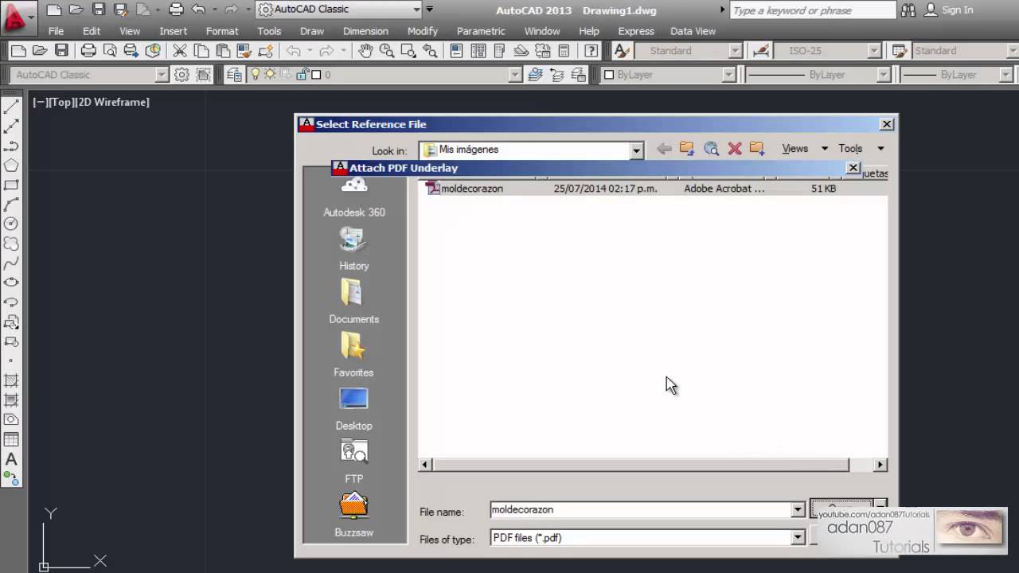The height and width of the screenshot is (573, 1019).
Task: Click the Search the Web icon in dialog
Action: 711,149
